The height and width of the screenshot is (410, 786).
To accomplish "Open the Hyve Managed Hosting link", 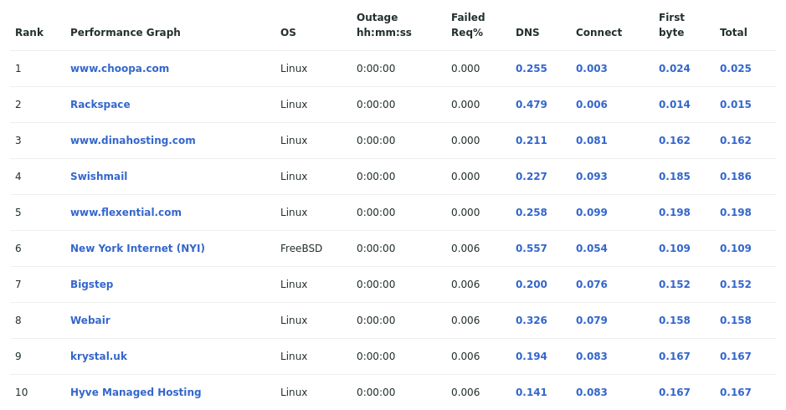I will pos(136,392).
